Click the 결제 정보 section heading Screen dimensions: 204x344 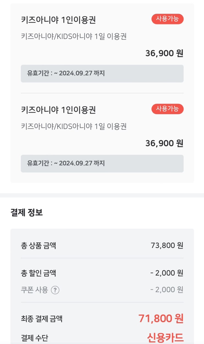(x=27, y=213)
